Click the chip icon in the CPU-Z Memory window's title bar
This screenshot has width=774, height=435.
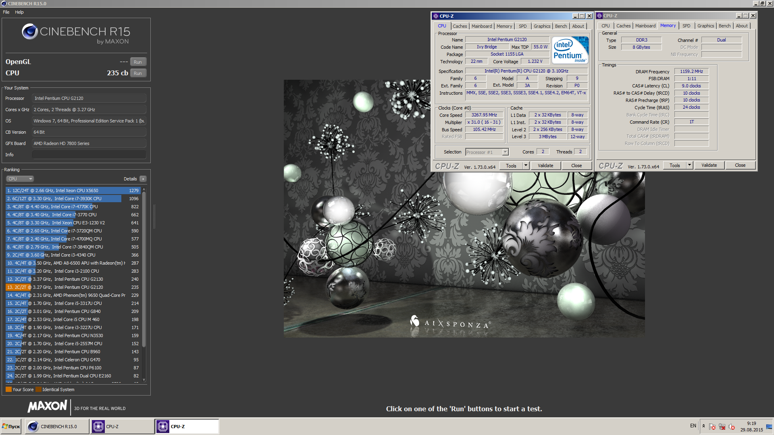point(599,16)
